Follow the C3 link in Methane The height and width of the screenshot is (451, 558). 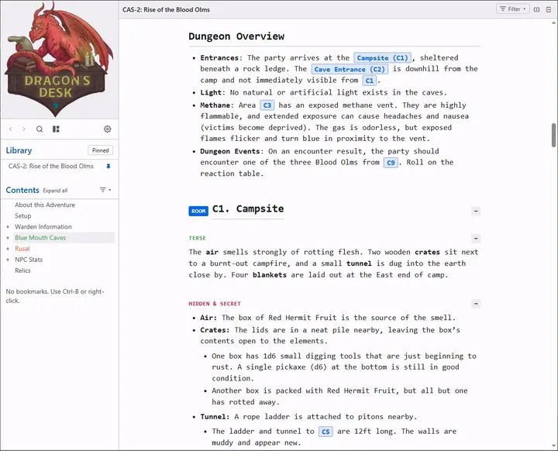point(267,105)
